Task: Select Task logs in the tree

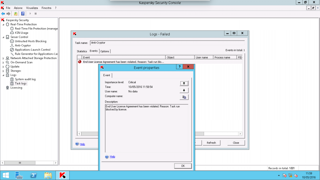Action: pos(21,83)
